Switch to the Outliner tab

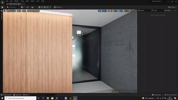click(141, 11)
